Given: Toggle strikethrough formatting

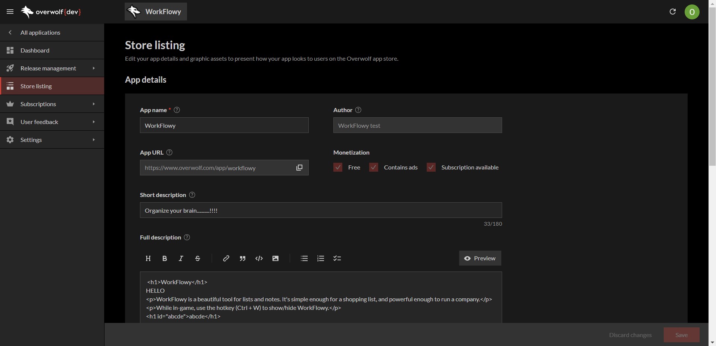Looking at the screenshot, I should (x=198, y=258).
